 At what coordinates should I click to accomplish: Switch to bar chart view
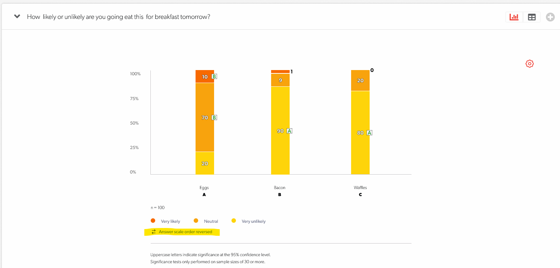click(514, 17)
